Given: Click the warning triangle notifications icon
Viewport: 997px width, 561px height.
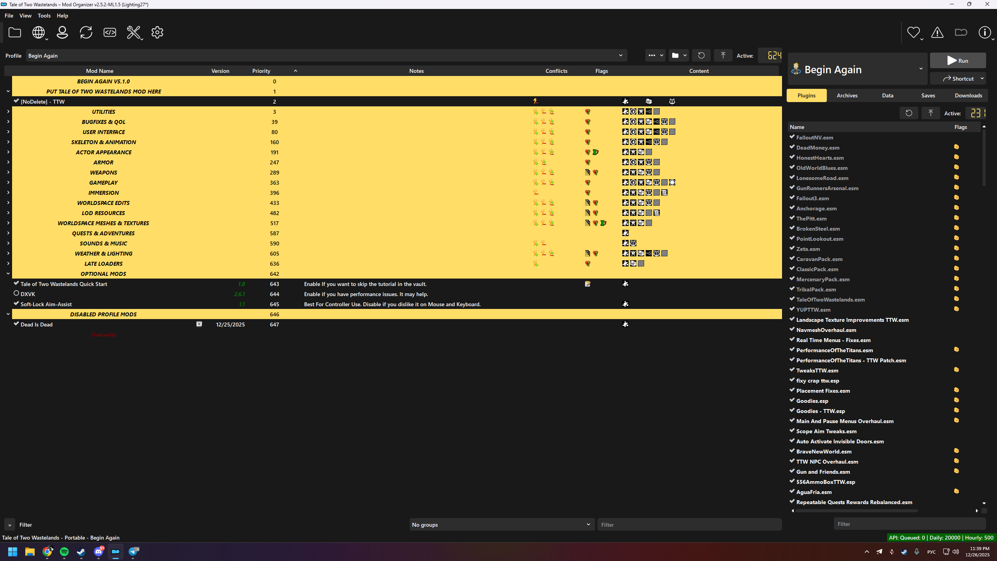Looking at the screenshot, I should point(937,33).
